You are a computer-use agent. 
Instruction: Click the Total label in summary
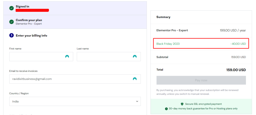pos(160,70)
